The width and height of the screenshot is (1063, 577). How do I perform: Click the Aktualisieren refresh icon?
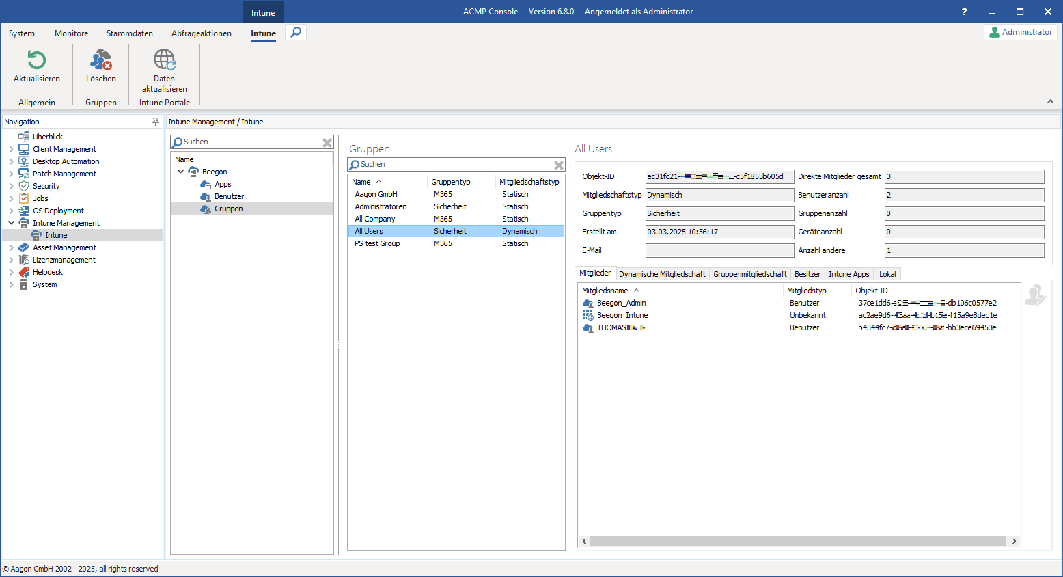[37, 61]
